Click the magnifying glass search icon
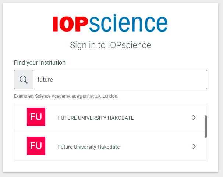 (x=24, y=79)
